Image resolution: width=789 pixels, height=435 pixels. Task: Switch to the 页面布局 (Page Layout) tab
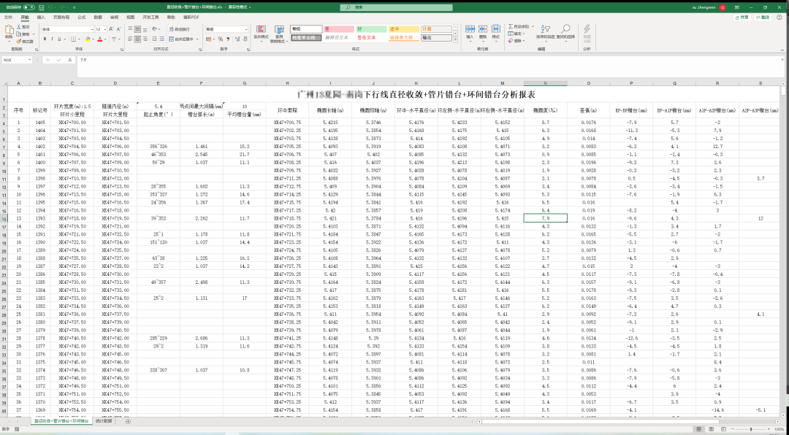pos(61,17)
